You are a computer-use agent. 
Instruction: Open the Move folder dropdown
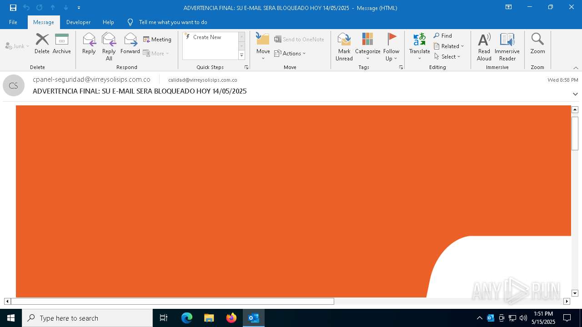coord(263,47)
